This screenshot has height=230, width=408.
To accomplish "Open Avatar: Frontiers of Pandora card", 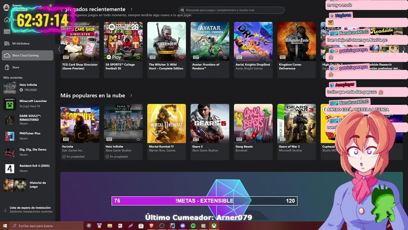I will tap(210, 50).
